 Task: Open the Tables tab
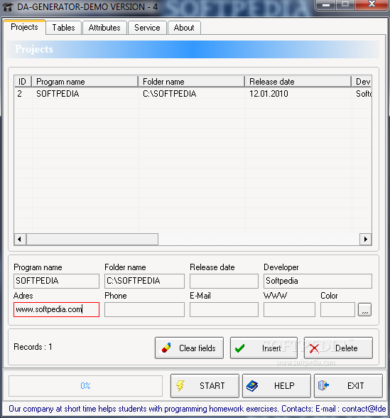click(x=63, y=28)
